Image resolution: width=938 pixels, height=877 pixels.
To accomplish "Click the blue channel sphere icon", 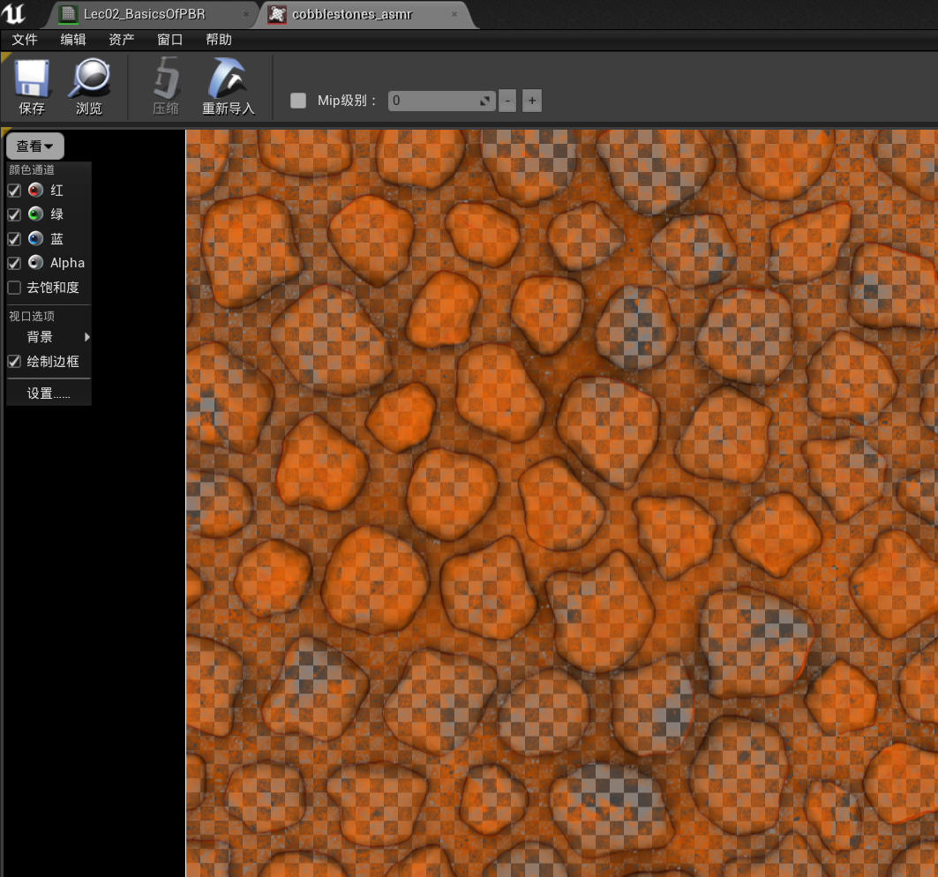I will [x=36, y=239].
